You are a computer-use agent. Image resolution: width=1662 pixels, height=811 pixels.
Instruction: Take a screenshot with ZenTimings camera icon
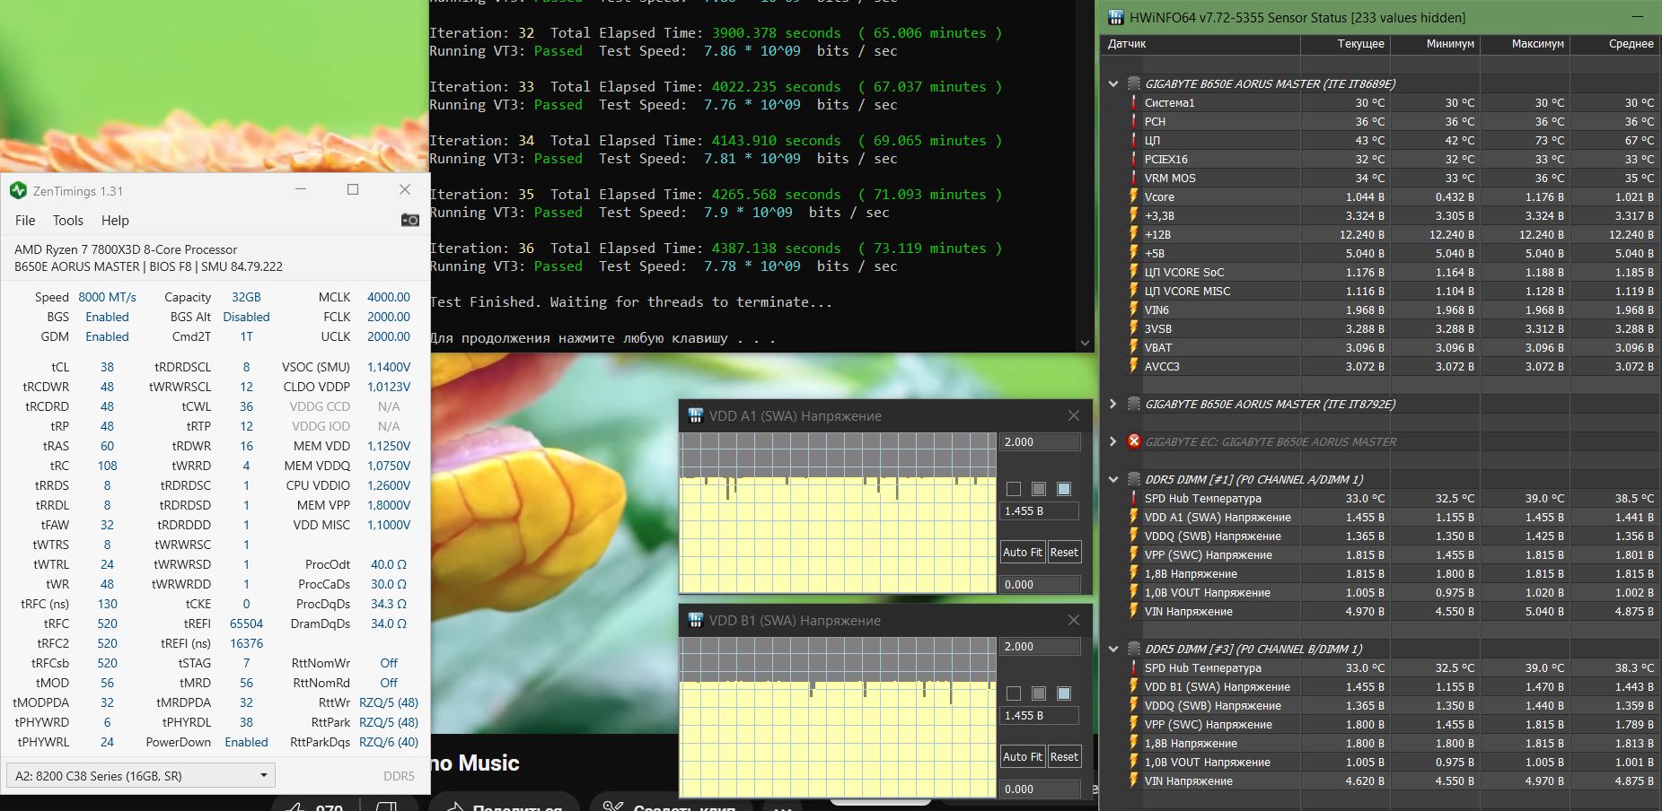(x=410, y=220)
